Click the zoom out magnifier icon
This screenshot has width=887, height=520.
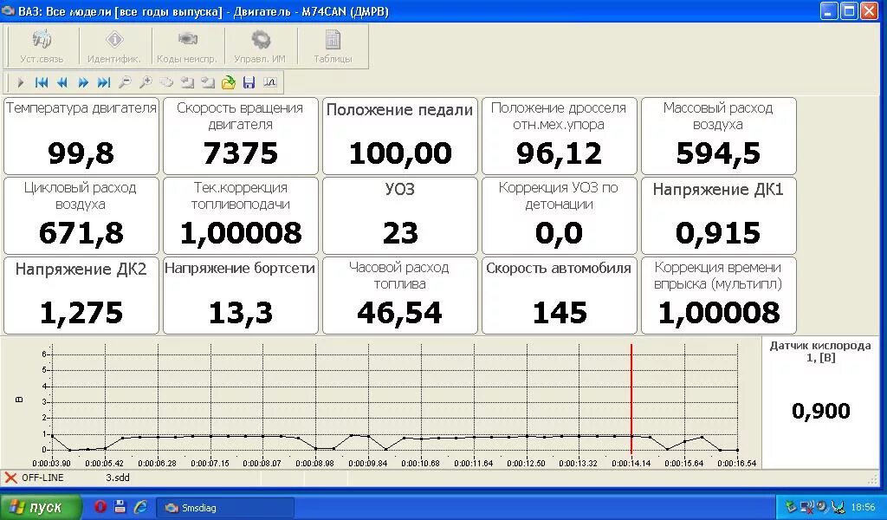[125, 82]
